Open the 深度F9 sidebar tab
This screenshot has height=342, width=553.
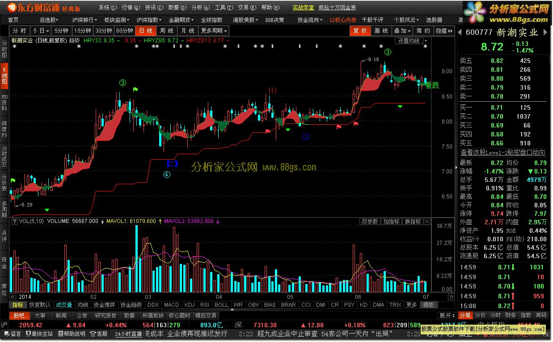coord(4,129)
